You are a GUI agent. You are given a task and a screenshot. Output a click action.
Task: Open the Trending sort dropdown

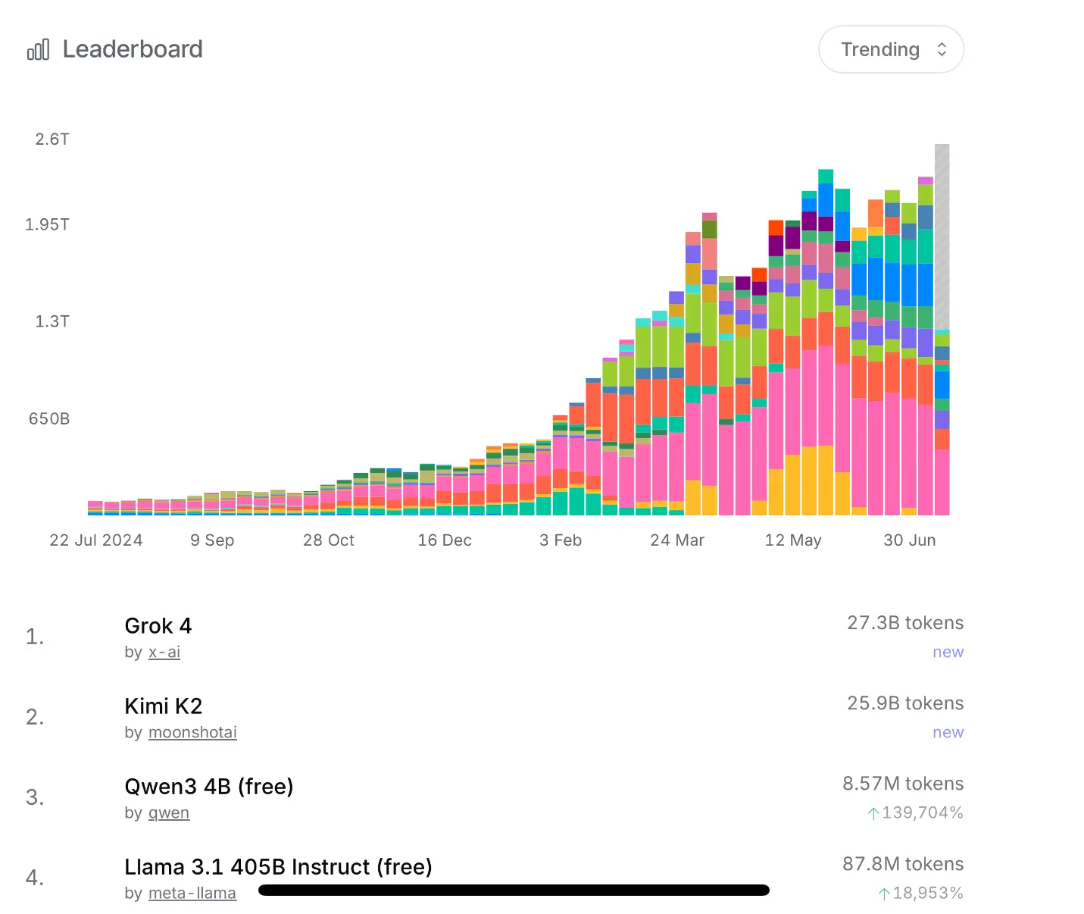tap(891, 49)
